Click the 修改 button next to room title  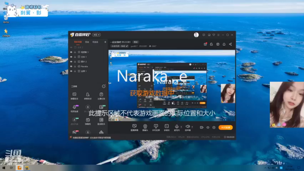[136, 42]
